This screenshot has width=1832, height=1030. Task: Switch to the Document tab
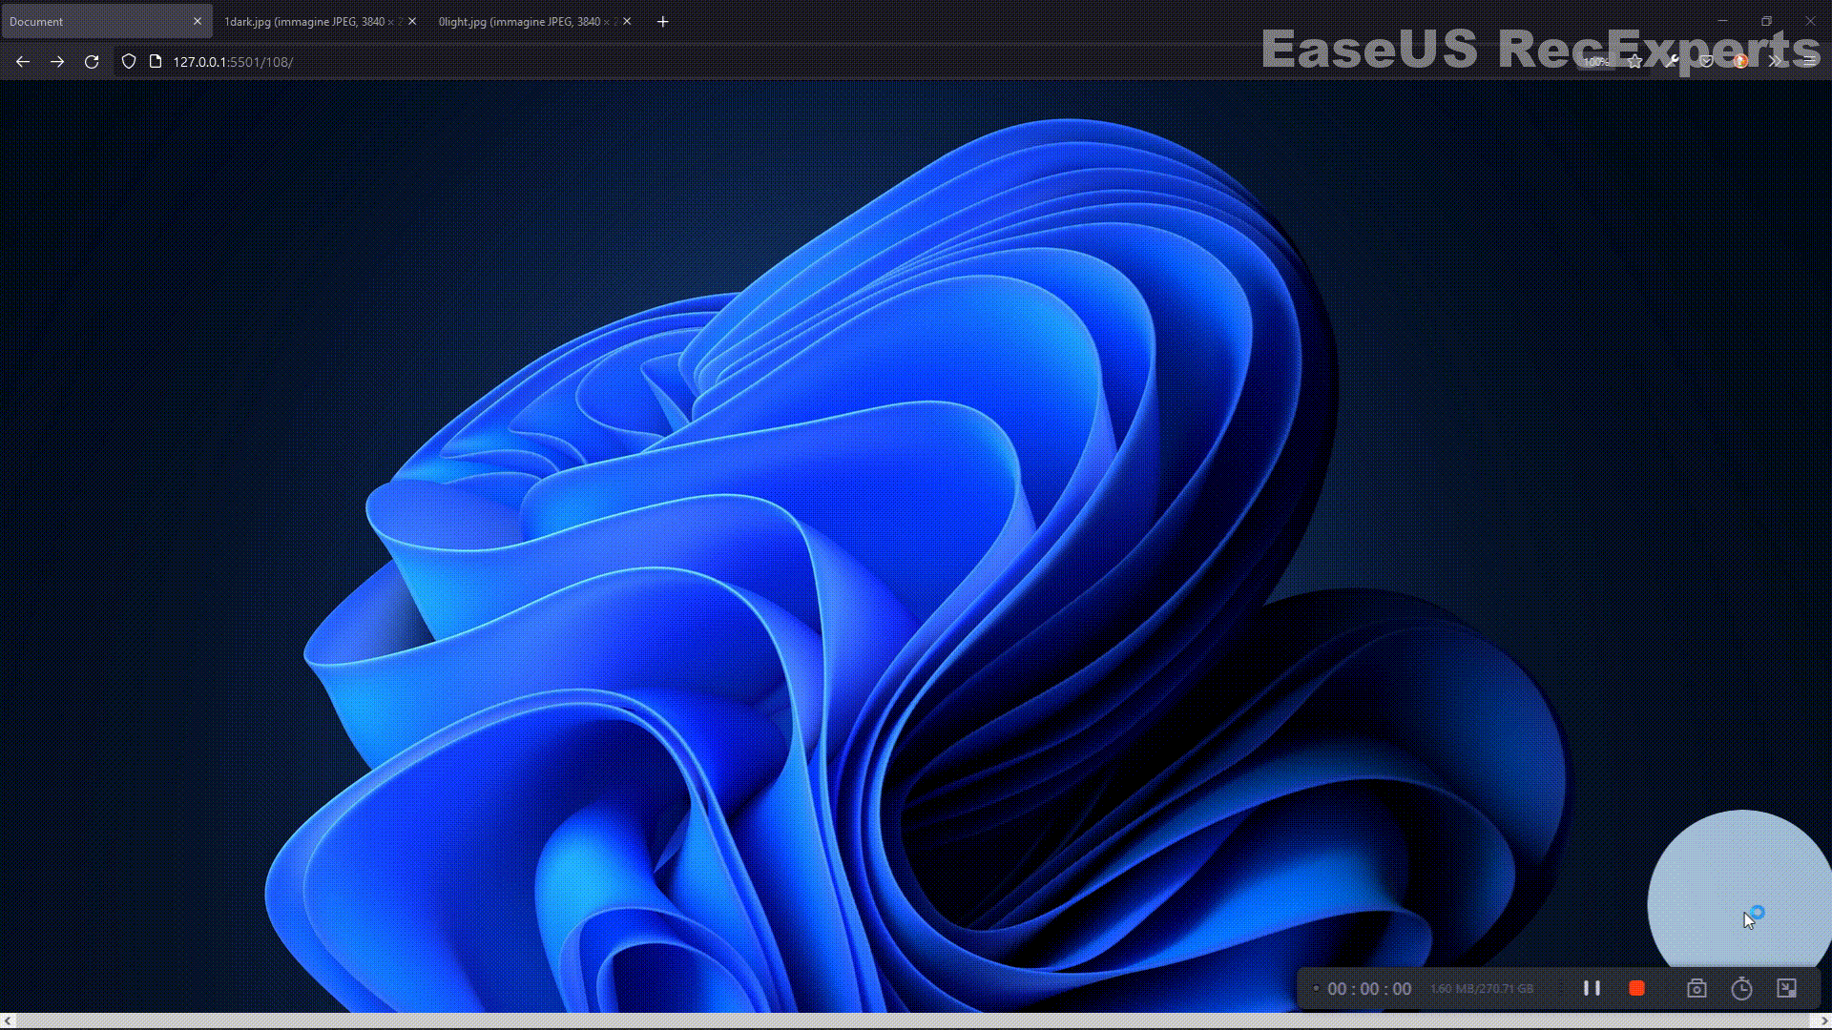[106, 21]
